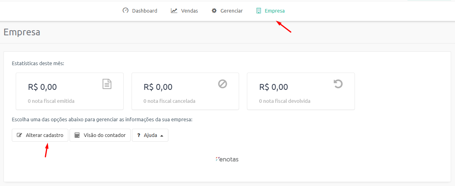Open the Ajuda help menu button
The image size is (455, 186).
pyautogui.click(x=150, y=135)
